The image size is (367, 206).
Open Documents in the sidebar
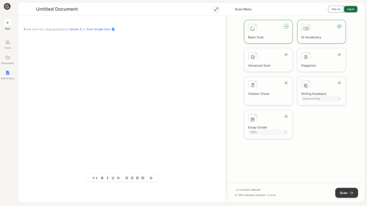tap(8, 59)
